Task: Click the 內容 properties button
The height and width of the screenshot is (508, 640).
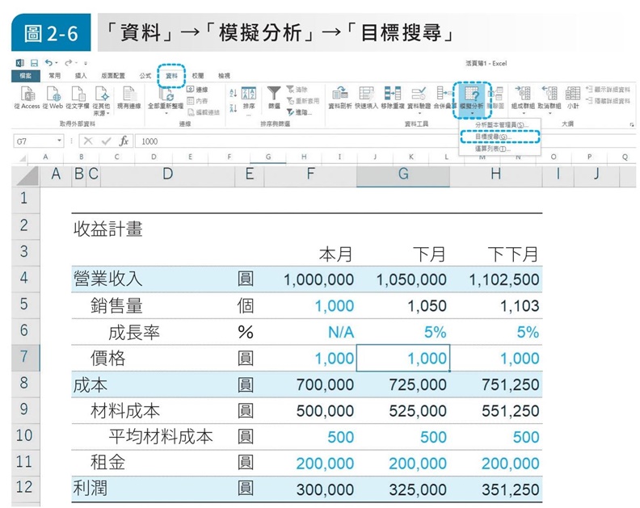Action: coord(197,101)
